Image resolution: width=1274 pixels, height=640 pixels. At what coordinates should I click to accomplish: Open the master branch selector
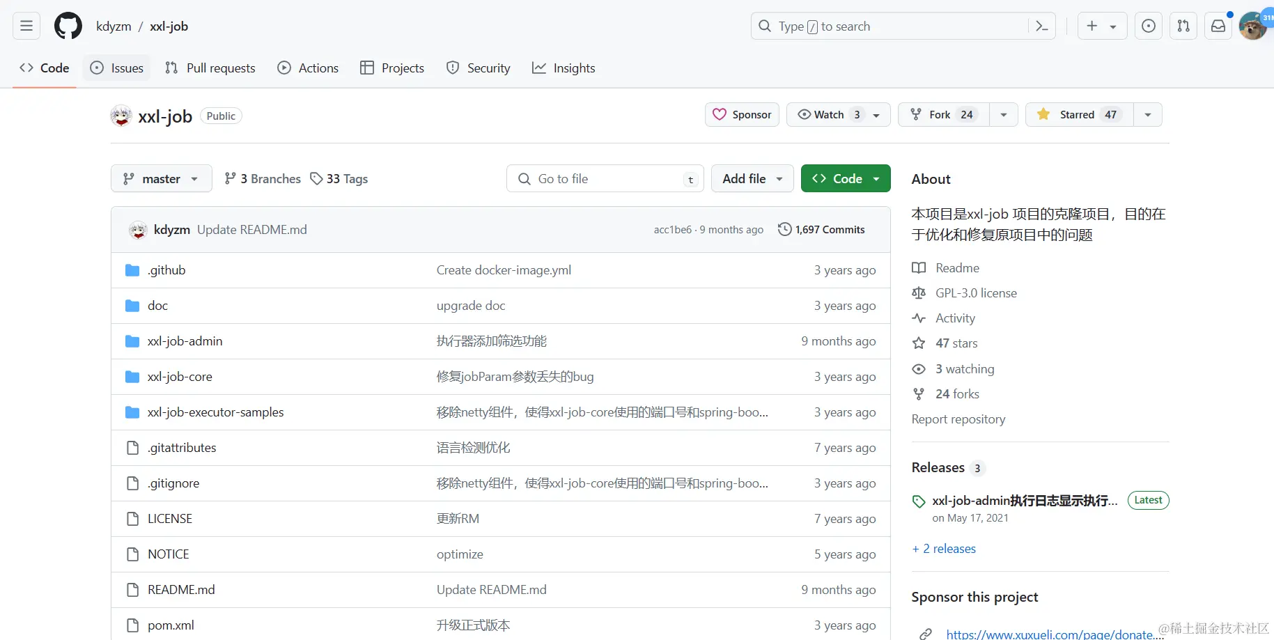pyautogui.click(x=161, y=179)
